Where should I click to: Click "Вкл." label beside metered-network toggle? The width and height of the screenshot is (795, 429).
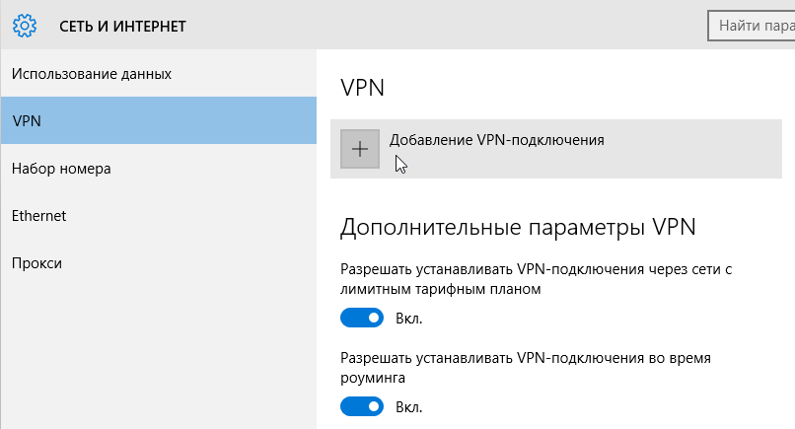tap(409, 319)
